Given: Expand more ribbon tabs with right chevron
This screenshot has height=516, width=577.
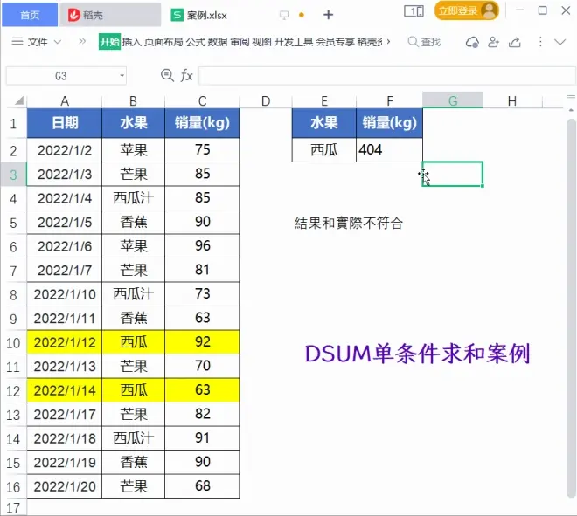Looking at the screenshot, I should [x=388, y=42].
